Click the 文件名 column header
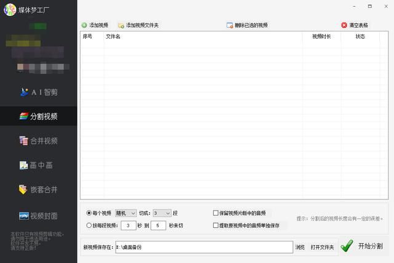Screen dimensions: 394x263 pyautogui.click(x=113, y=36)
